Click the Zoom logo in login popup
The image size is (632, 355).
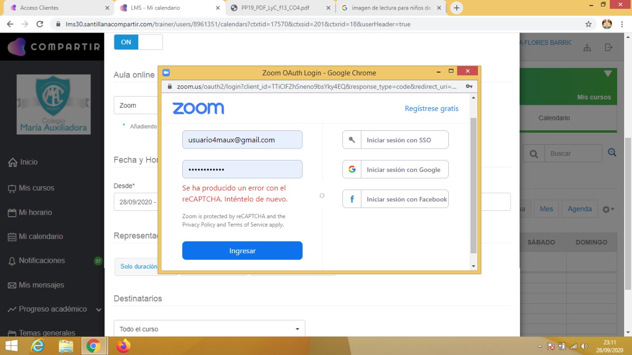click(198, 108)
